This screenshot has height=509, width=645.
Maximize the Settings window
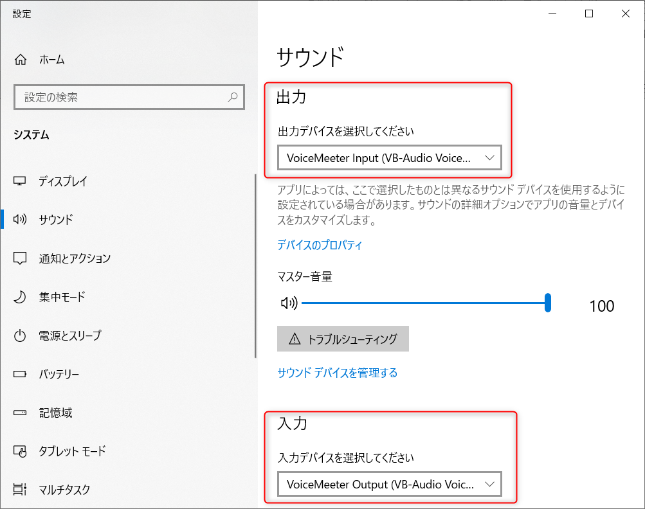coord(589,13)
